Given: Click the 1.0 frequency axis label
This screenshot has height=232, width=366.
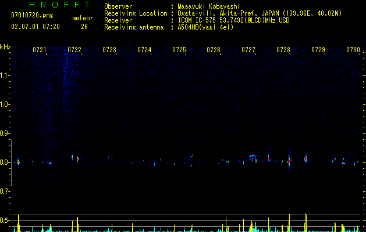Looking at the screenshot, I should pos(5,104).
